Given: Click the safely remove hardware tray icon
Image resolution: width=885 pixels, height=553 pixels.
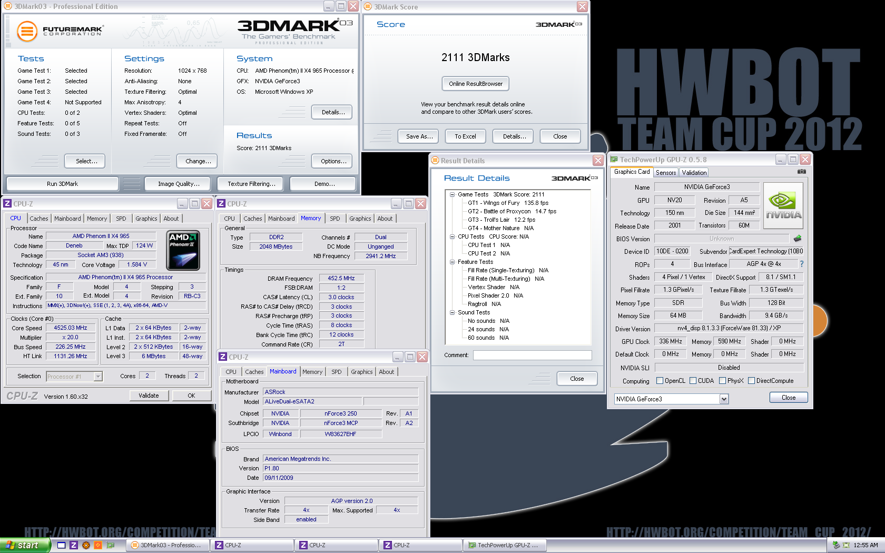Looking at the screenshot, I should coord(836,545).
